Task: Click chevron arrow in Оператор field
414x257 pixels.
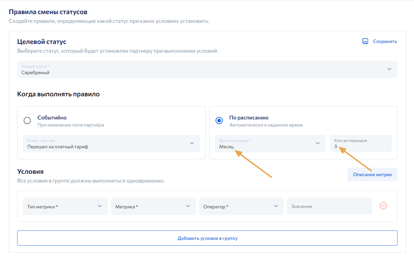Action: point(276,206)
